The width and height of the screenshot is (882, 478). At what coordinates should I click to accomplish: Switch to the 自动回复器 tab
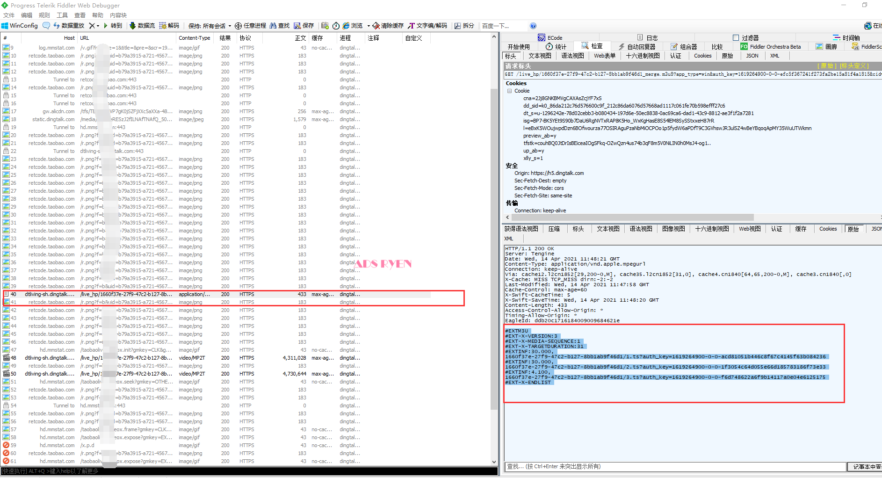(637, 47)
